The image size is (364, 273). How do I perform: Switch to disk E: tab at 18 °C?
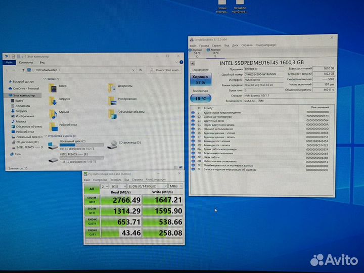(215, 53)
